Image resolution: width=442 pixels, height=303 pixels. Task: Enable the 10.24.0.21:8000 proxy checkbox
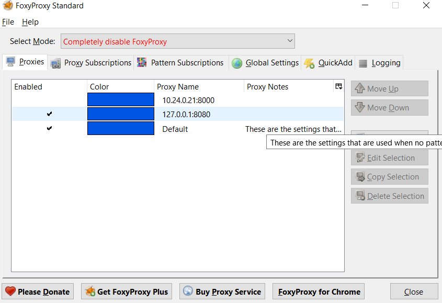(49, 100)
